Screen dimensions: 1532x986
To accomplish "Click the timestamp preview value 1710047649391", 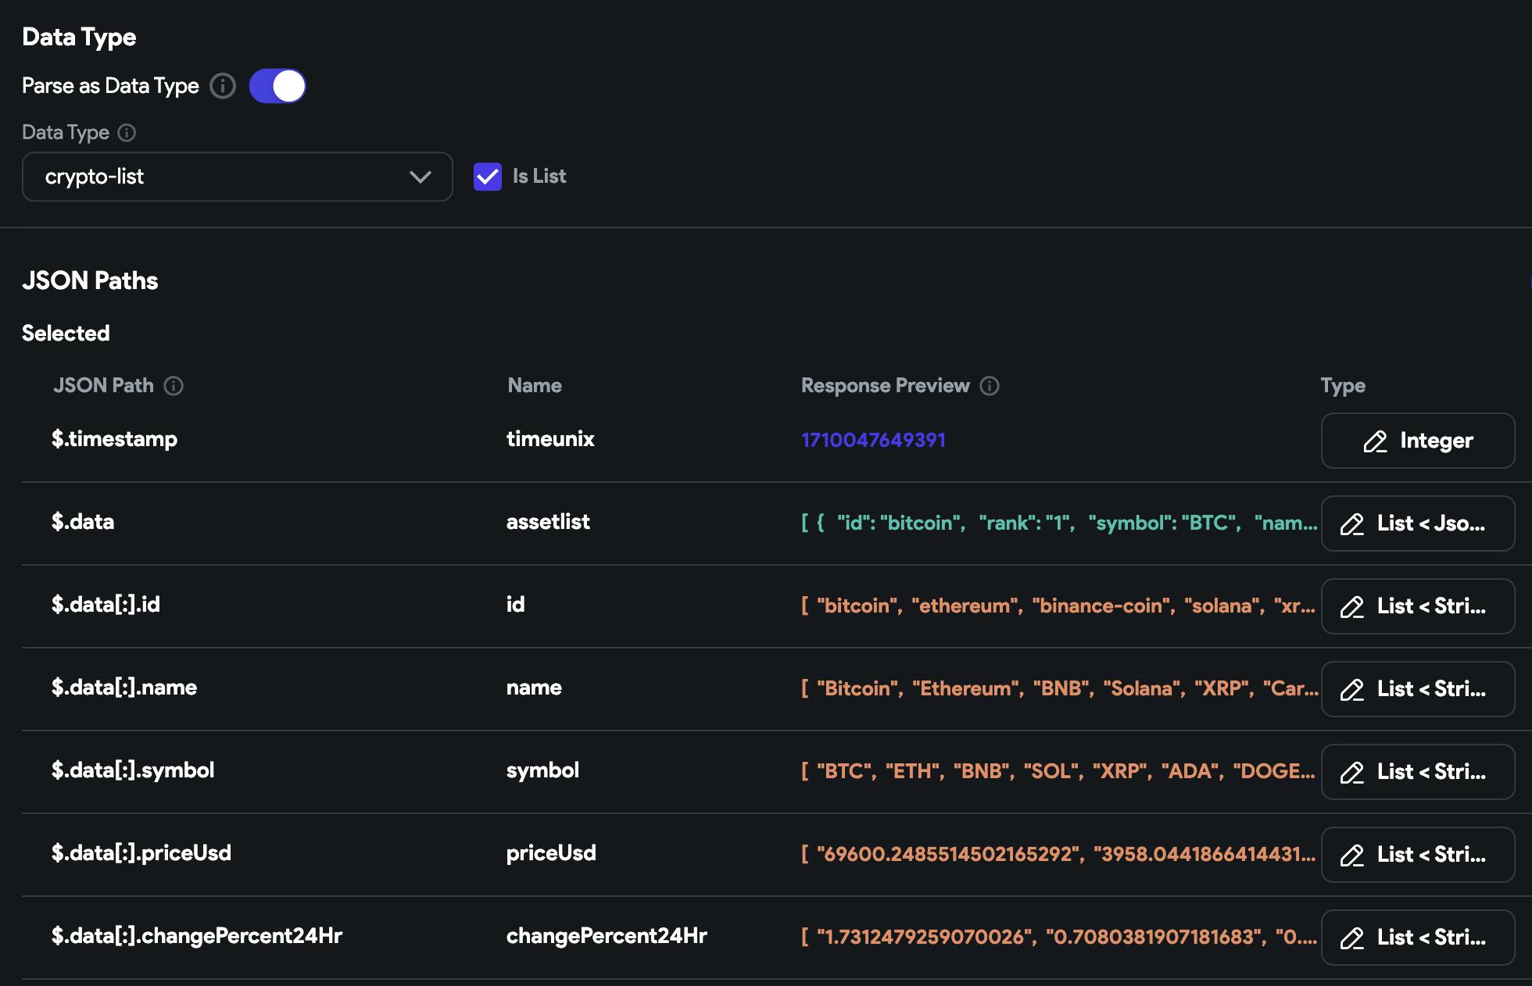I will [873, 440].
